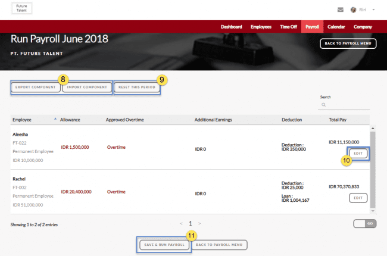Open the Time Off menu
This screenshot has width=387, height=256.
[288, 27]
